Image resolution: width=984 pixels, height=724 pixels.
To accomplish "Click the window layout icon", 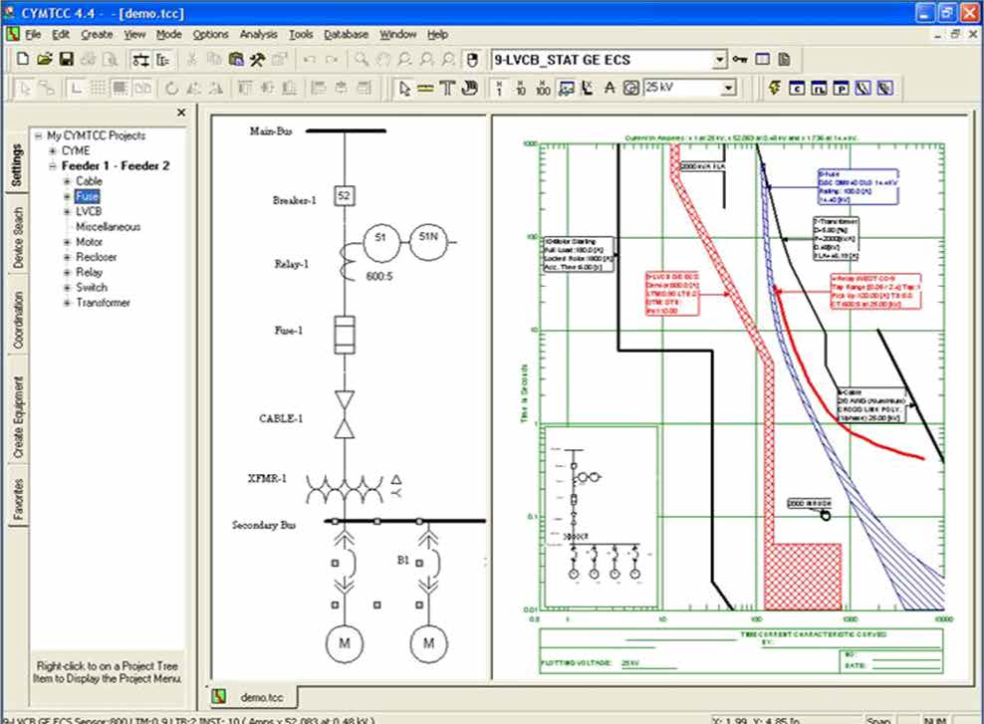I will (763, 60).
